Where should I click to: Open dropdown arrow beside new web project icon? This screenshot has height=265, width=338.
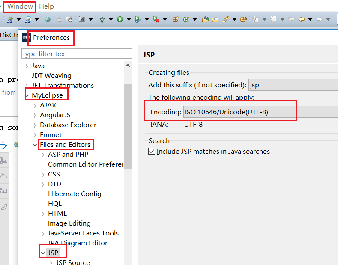pos(19,20)
